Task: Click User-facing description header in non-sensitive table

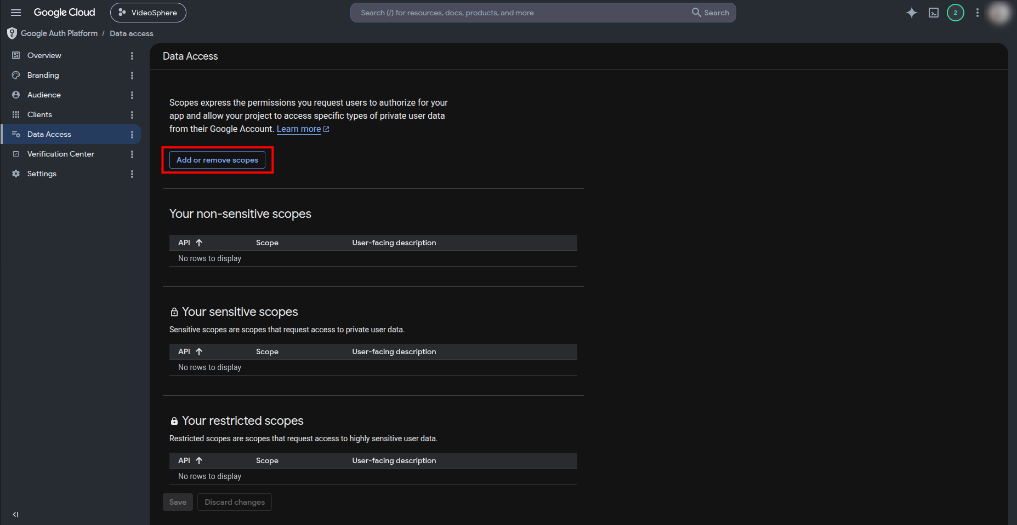Action: [394, 243]
